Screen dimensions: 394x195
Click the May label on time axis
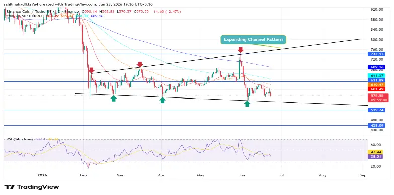200,175
